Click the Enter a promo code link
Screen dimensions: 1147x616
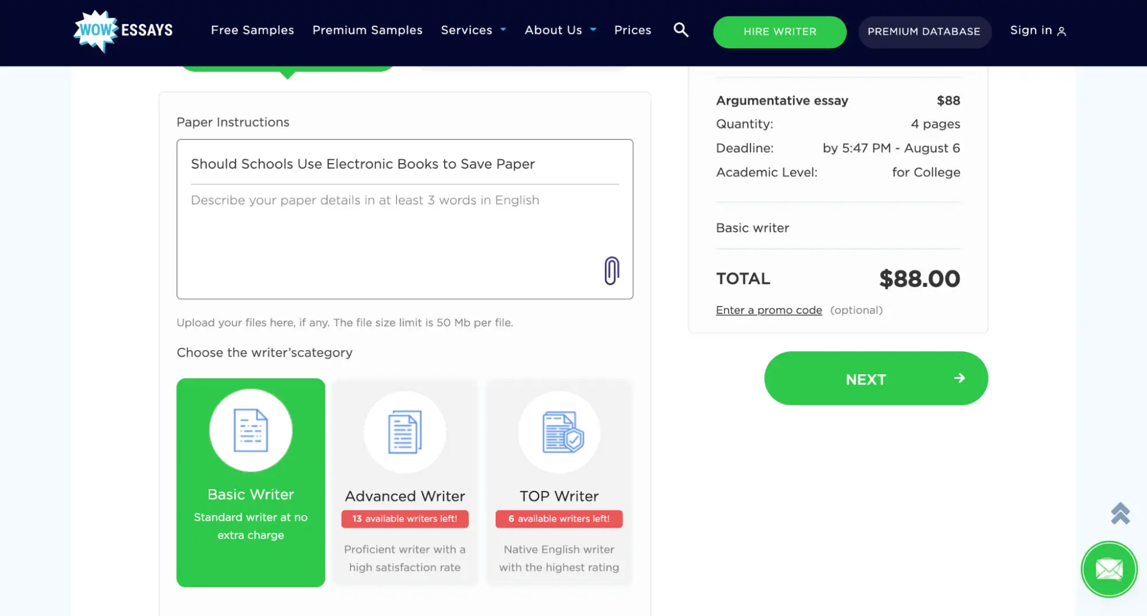coord(768,310)
